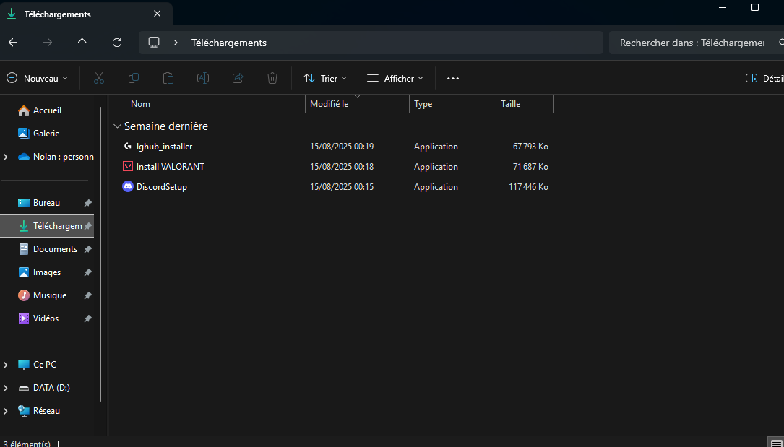
Task: Open the Trier sort dropdown
Action: pyautogui.click(x=325, y=79)
